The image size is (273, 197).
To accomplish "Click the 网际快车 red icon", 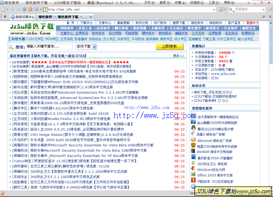I will [x=193, y=180].
